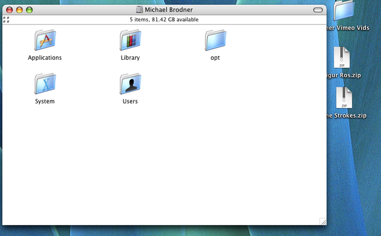The width and height of the screenshot is (381, 236).
Task: Click the opt folder name text
Action: click(215, 58)
